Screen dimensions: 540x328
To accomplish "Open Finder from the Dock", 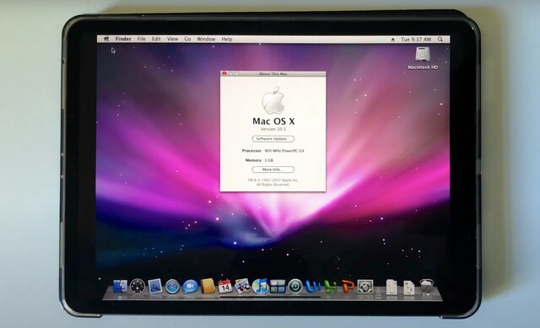I will [120, 287].
